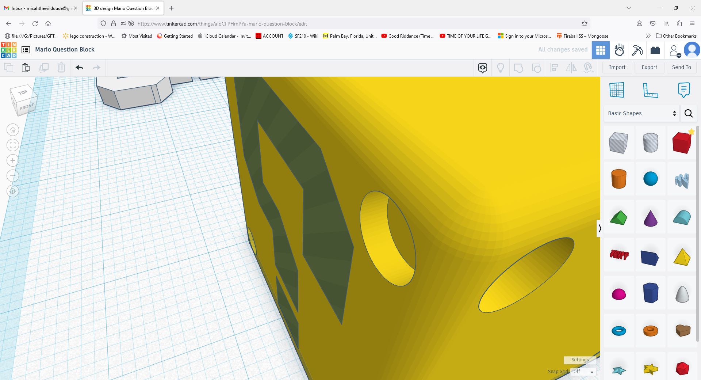Open a new browser tab
Viewport: 701px width, 380px height.
pos(171,8)
